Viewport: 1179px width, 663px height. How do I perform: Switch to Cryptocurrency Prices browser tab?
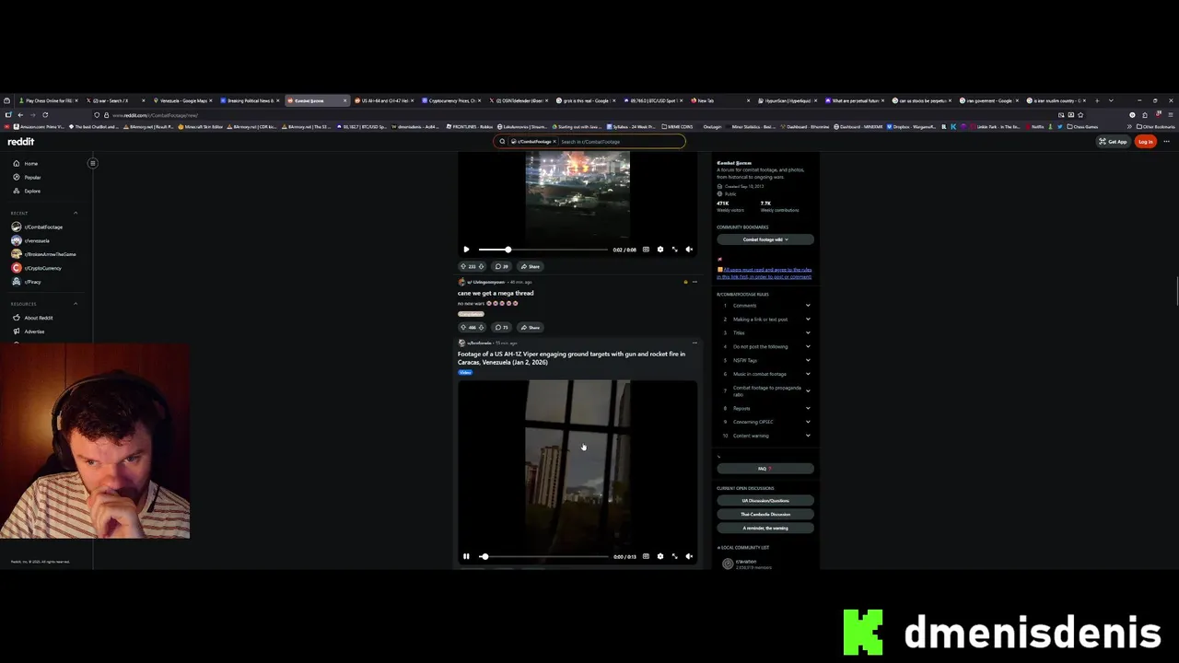point(451,100)
